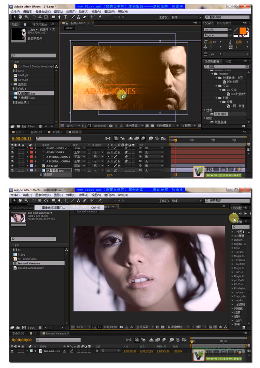The height and width of the screenshot is (368, 260).
Task: Select the Zoom tool in upper window toolbar
Action: pos(26,17)
